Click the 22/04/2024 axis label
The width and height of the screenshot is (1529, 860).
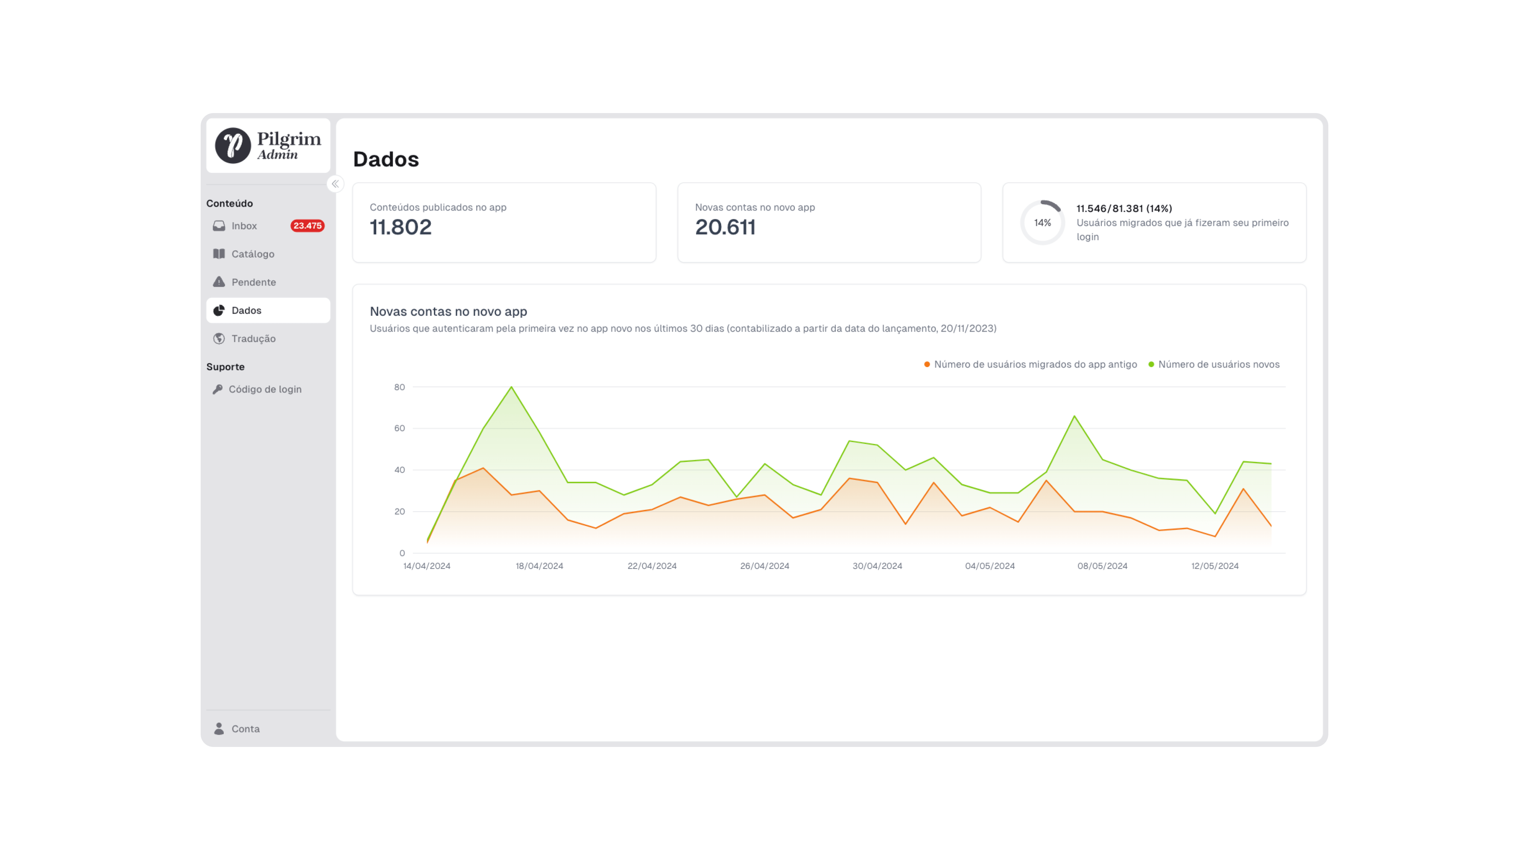[652, 566]
